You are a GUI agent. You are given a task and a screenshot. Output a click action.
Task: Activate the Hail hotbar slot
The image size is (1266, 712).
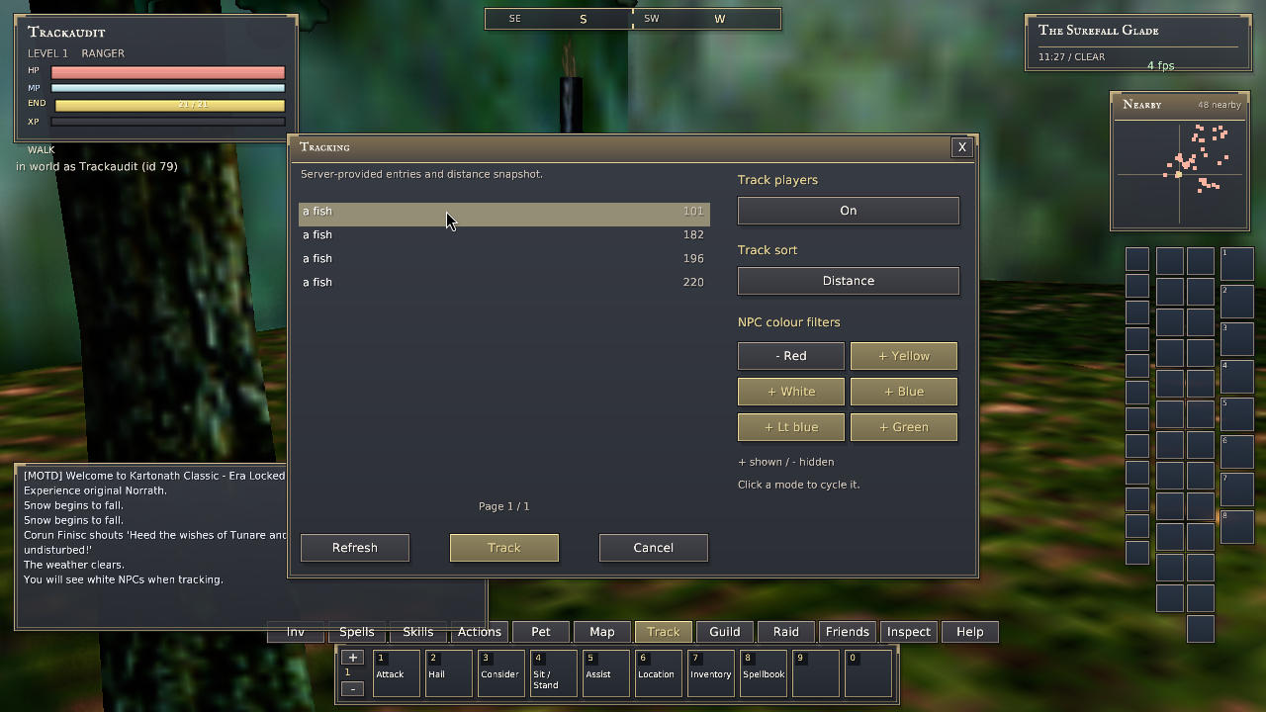(449, 673)
